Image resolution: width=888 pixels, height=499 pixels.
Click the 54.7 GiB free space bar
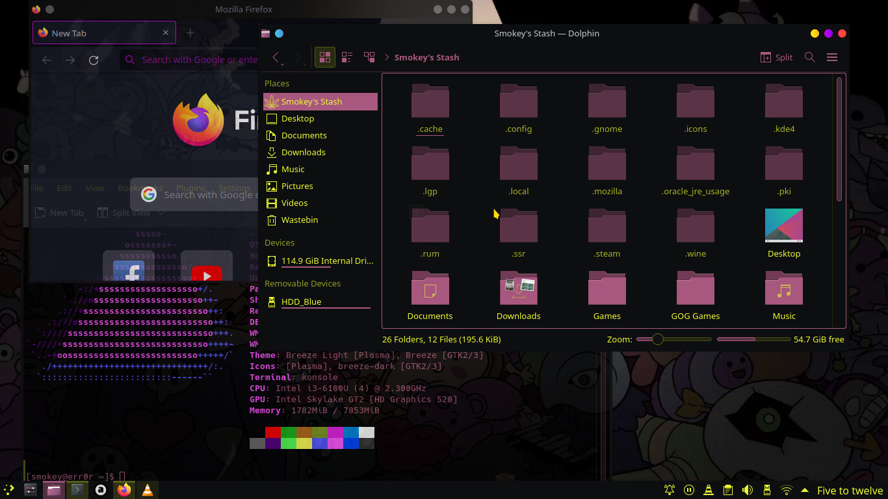click(753, 339)
